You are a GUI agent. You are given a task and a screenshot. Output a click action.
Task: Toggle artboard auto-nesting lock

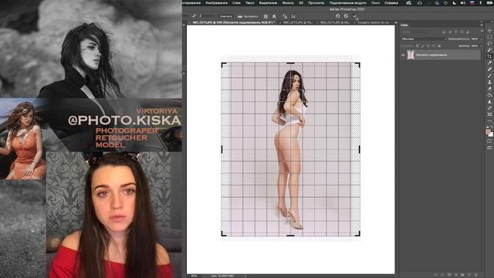click(434, 46)
